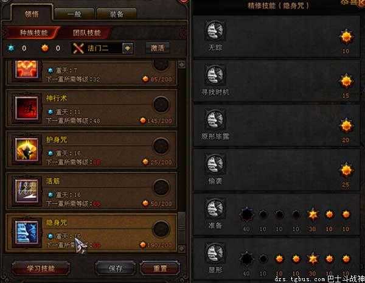
Task: Click the 原形毕露 refinement icon
Action: pos(215,119)
